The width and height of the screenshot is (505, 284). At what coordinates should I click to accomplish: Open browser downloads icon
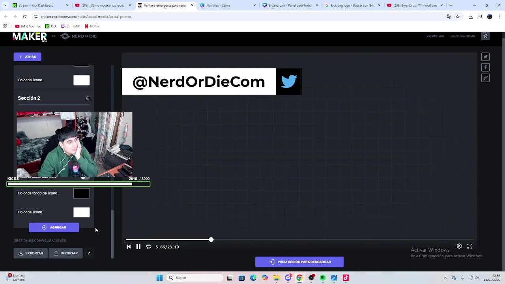[x=471, y=17]
